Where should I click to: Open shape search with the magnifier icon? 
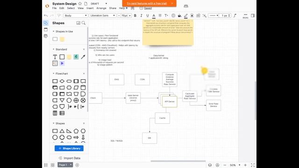(84, 23)
